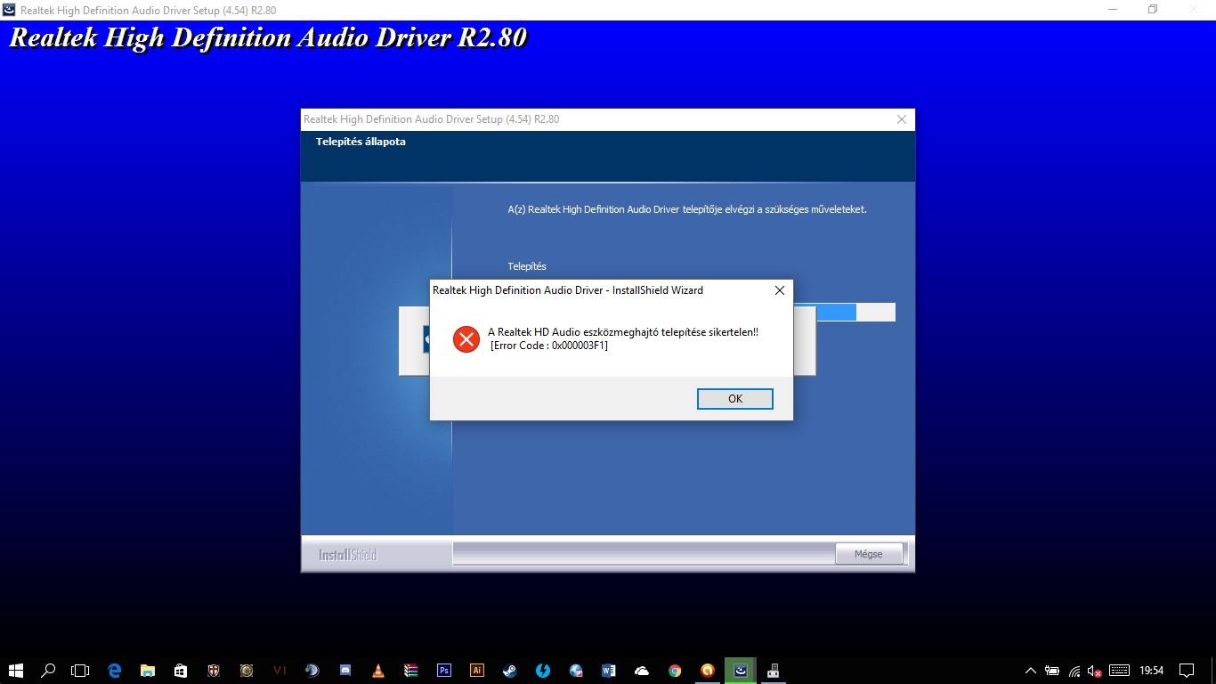Open Wi-Fi network settings in tray
The image size is (1216, 684).
pos(1074,671)
